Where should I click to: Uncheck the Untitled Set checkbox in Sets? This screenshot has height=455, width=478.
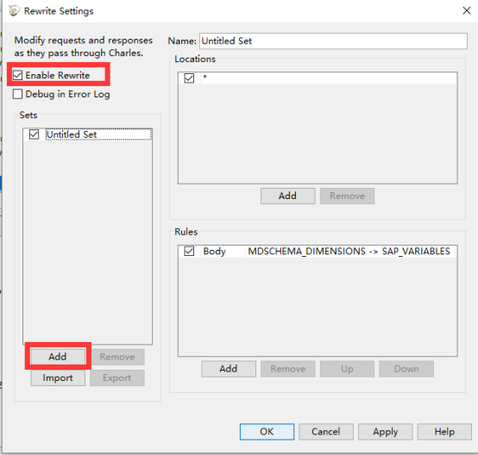click(35, 134)
